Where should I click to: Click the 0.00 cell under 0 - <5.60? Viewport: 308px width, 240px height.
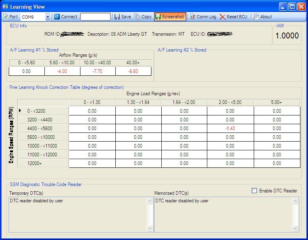27,71
